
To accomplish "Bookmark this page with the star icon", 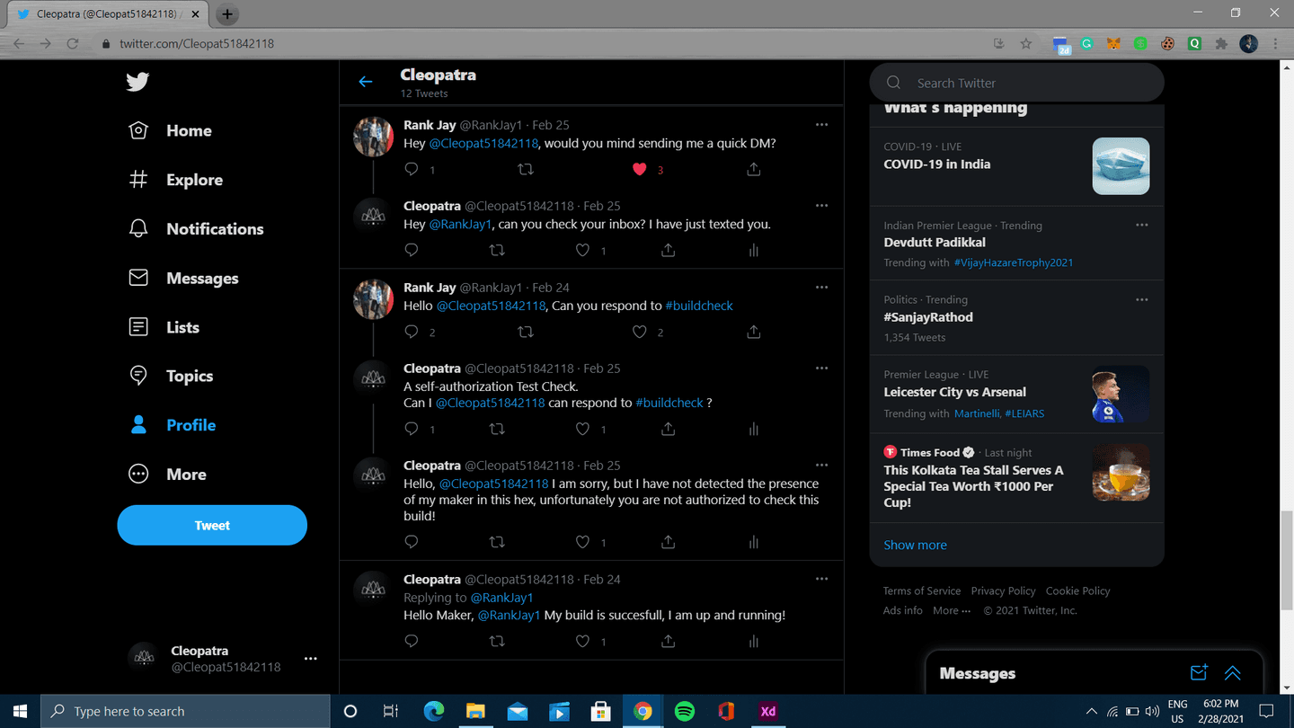I will pyautogui.click(x=1025, y=43).
